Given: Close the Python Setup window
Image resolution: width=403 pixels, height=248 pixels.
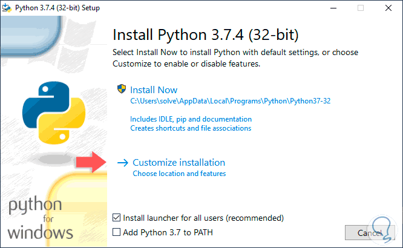Looking at the screenshot, I should [x=390, y=8].
